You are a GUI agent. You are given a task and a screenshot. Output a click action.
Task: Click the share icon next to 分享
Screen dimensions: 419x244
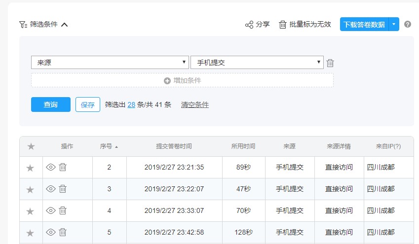[x=249, y=25]
